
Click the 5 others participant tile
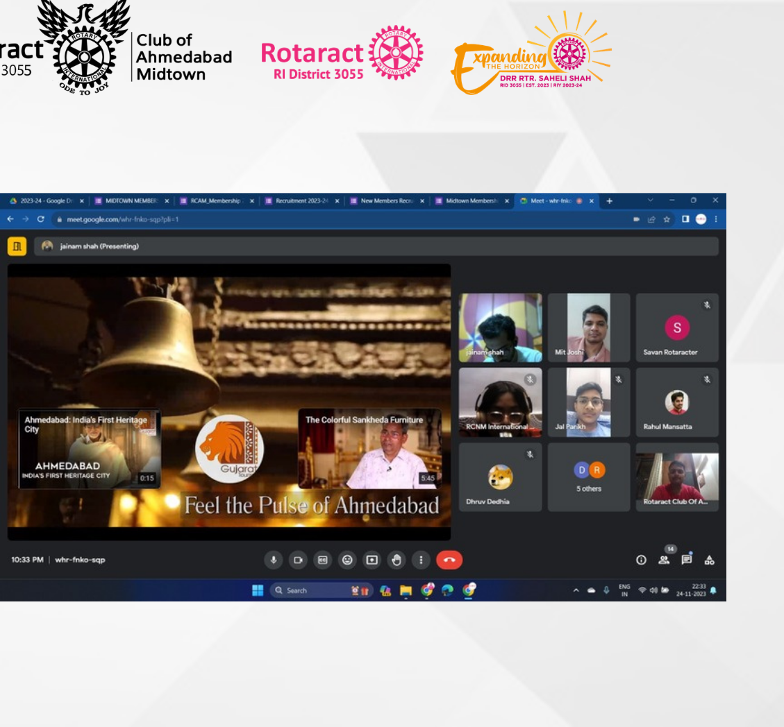coord(589,477)
